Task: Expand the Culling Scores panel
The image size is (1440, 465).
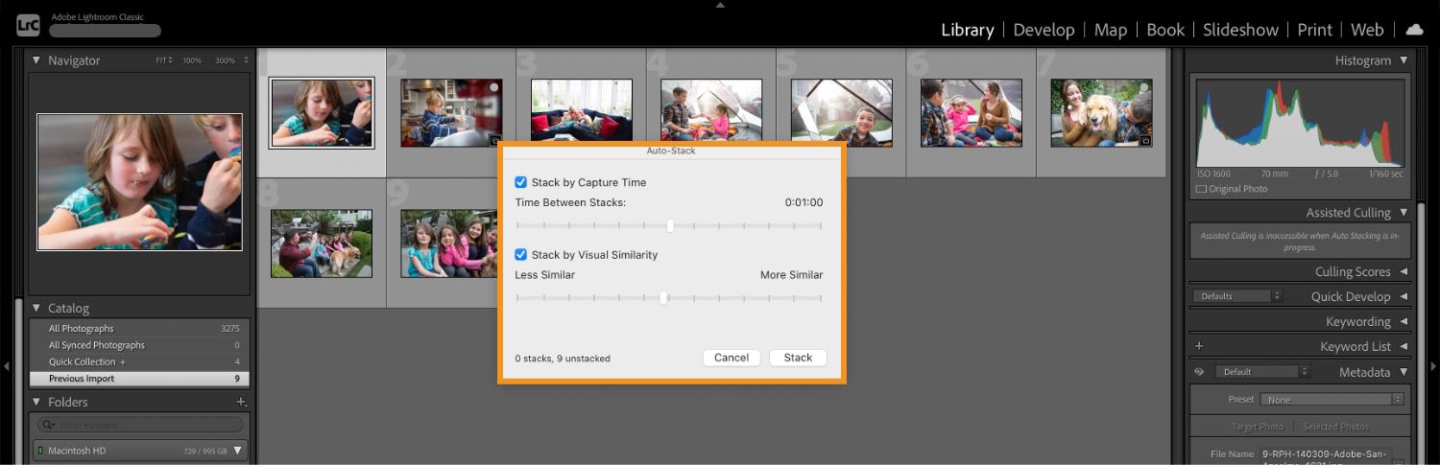Action: click(x=1404, y=272)
